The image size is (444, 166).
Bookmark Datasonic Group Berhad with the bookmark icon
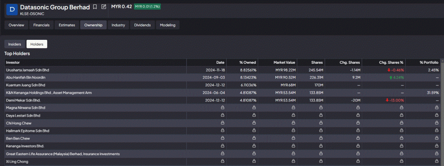tap(95, 7)
